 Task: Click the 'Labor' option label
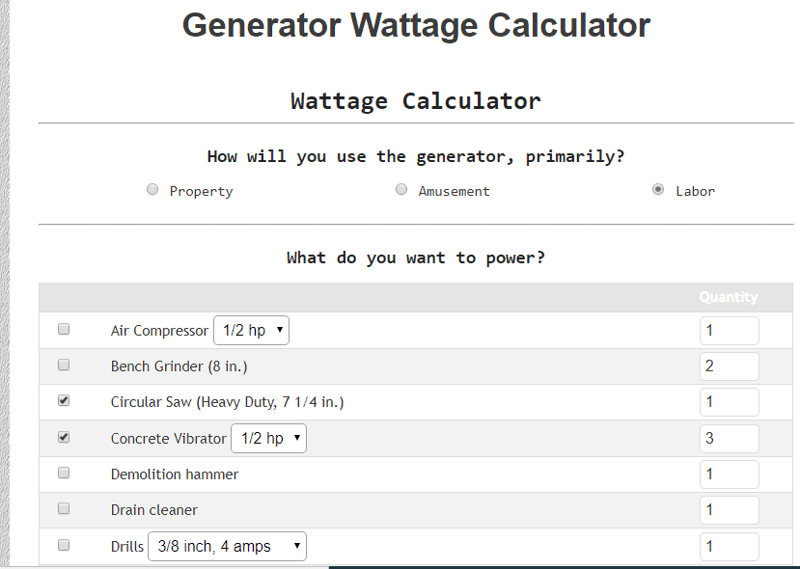[696, 191]
